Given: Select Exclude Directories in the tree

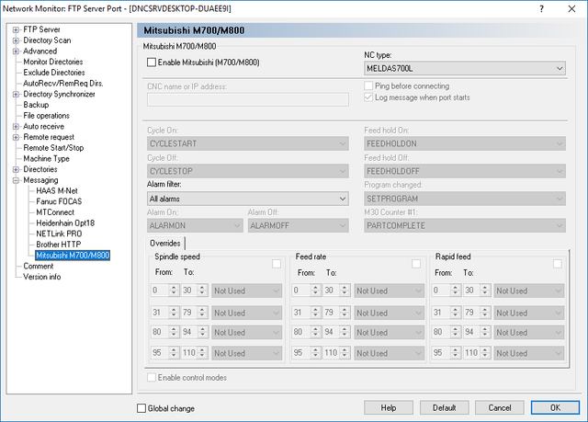Looking at the screenshot, I should (x=54, y=73).
